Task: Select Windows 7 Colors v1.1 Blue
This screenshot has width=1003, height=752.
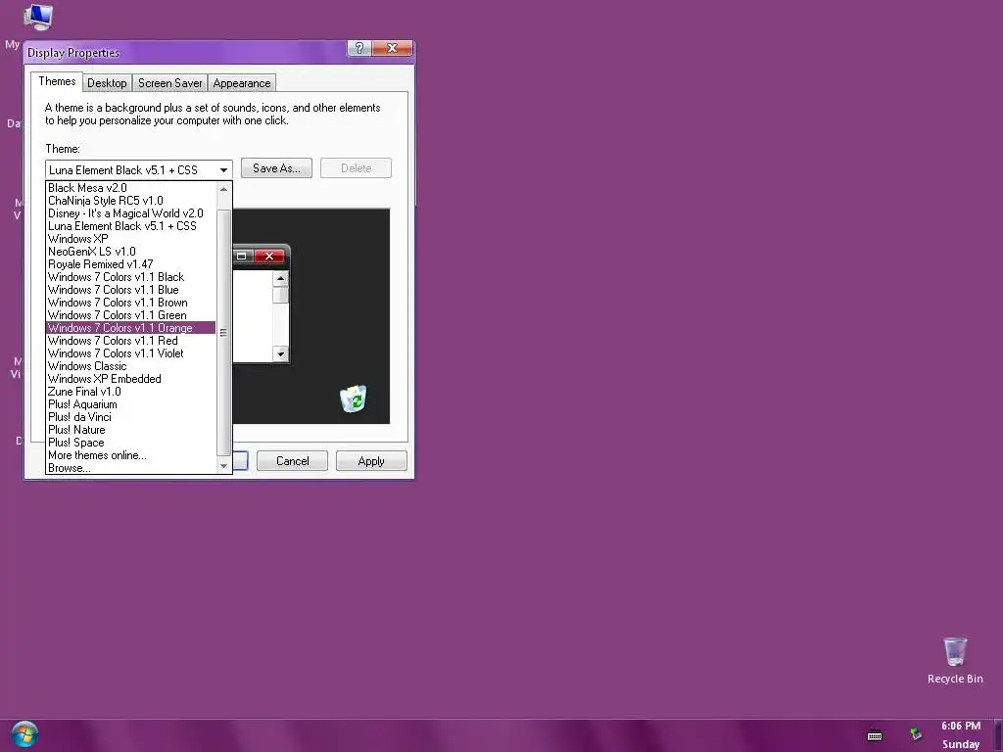Action: [x=131, y=290]
